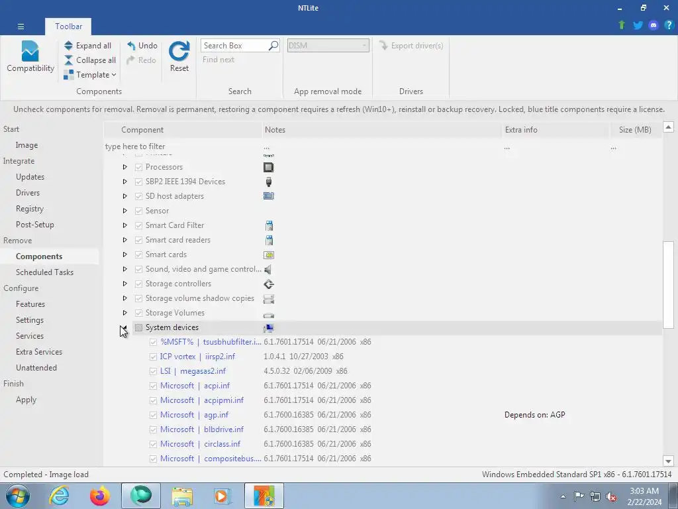Select the Toolbar tab
The image size is (678, 509).
coord(68,27)
